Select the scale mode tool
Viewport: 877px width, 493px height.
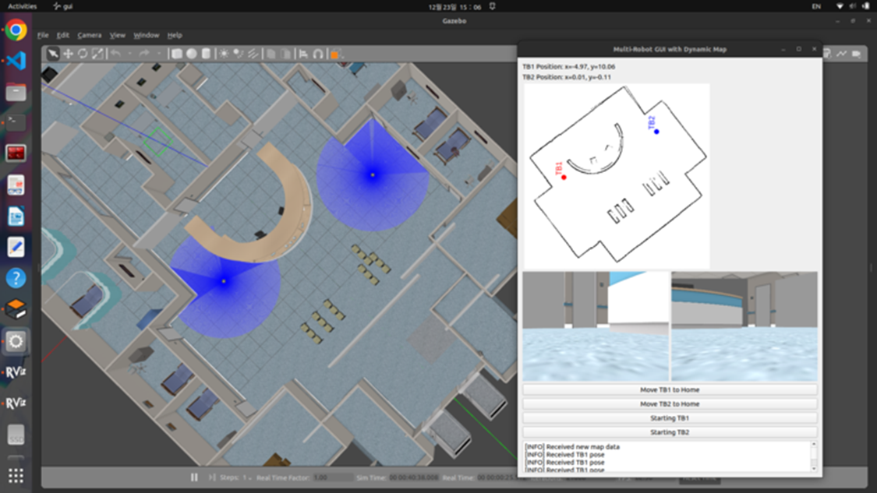point(97,55)
